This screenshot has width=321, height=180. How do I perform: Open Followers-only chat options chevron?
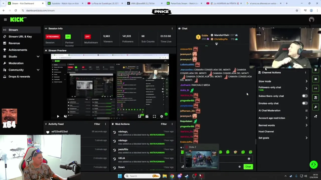[306, 88]
